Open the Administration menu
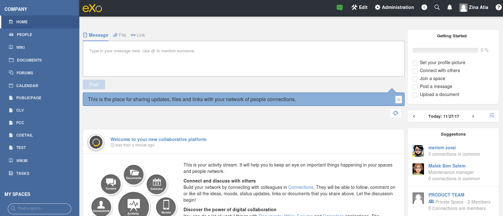This screenshot has width=503, height=216. click(394, 7)
